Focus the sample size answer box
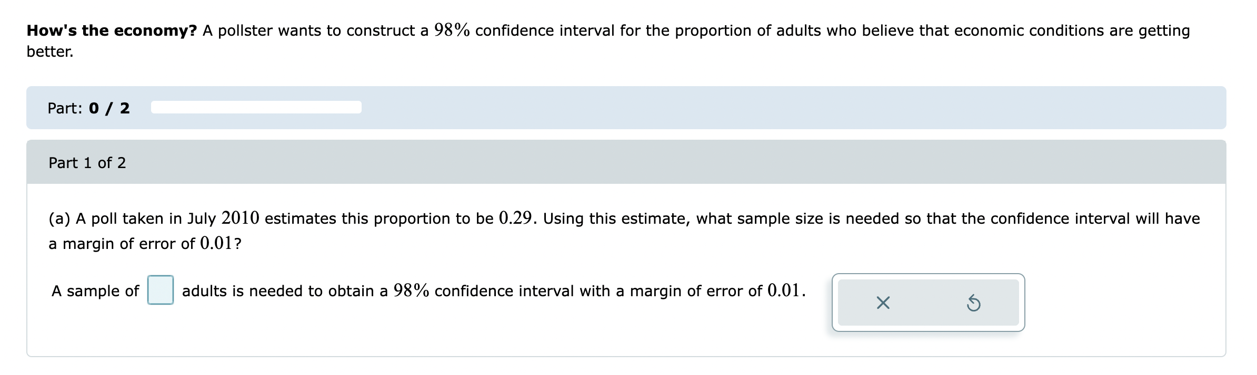The image size is (1257, 375). pyautogui.click(x=161, y=290)
